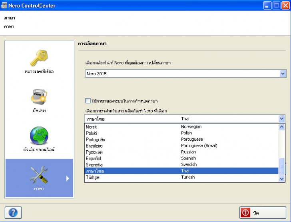This screenshot has width=291, height=222.
Task: Select Polski Polish in language list
Action: click(x=181, y=133)
